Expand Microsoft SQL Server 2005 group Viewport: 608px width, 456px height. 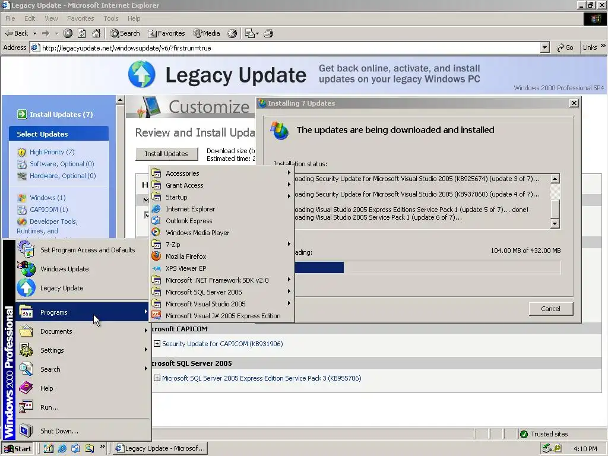[222, 292]
